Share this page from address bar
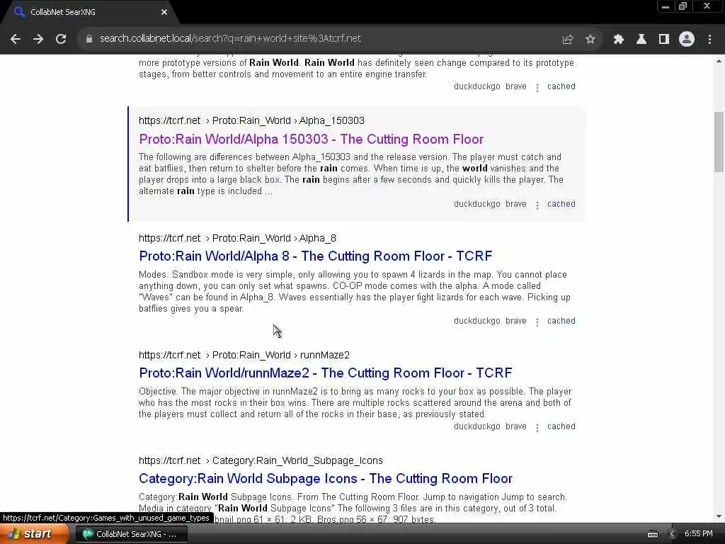 pyautogui.click(x=568, y=40)
